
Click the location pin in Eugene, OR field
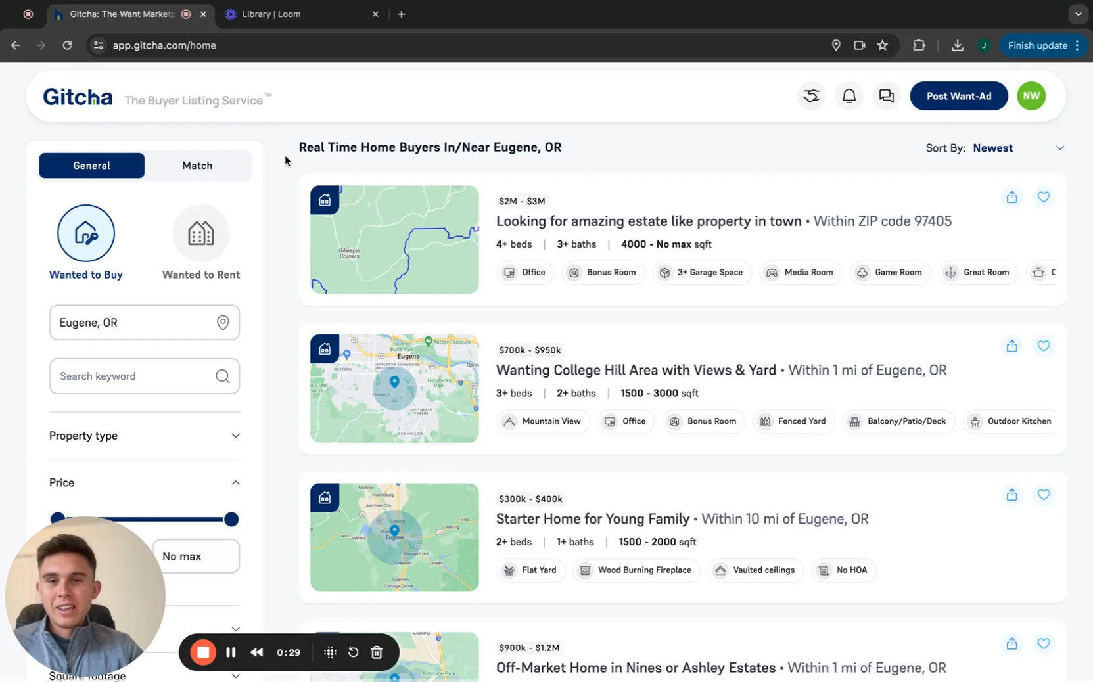point(223,323)
